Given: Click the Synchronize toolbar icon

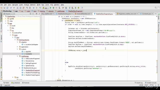Looking at the screenshot, I should 7,8.
